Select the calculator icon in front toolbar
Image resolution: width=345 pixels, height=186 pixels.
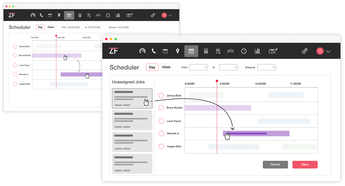coord(206,51)
